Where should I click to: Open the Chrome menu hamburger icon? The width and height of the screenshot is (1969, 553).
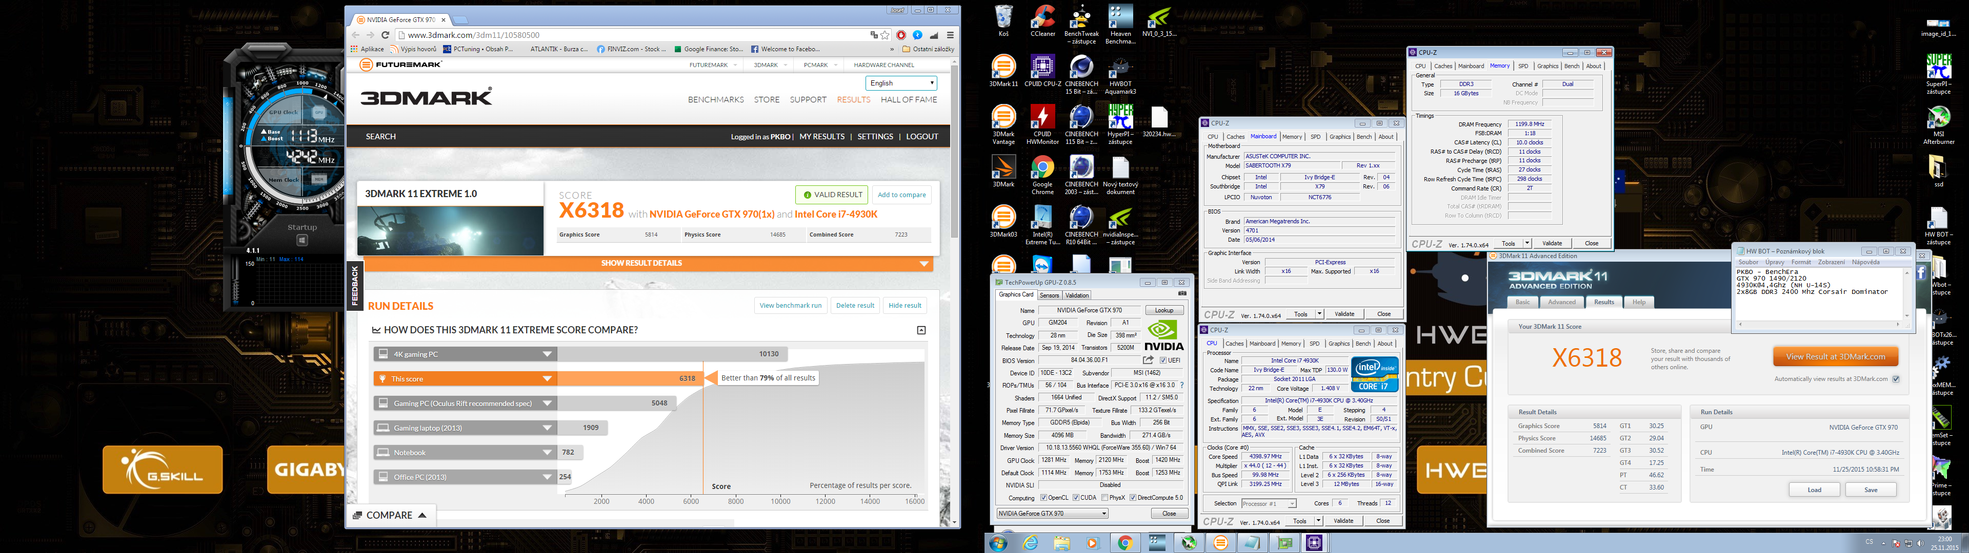(x=950, y=35)
